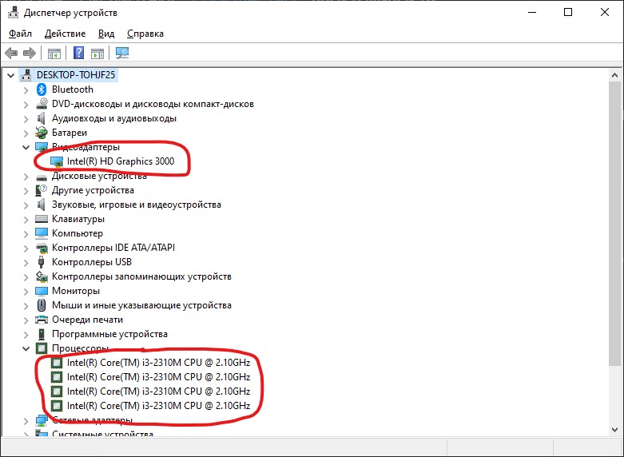Open the Справка menu
The height and width of the screenshot is (457, 624).
[x=145, y=34]
